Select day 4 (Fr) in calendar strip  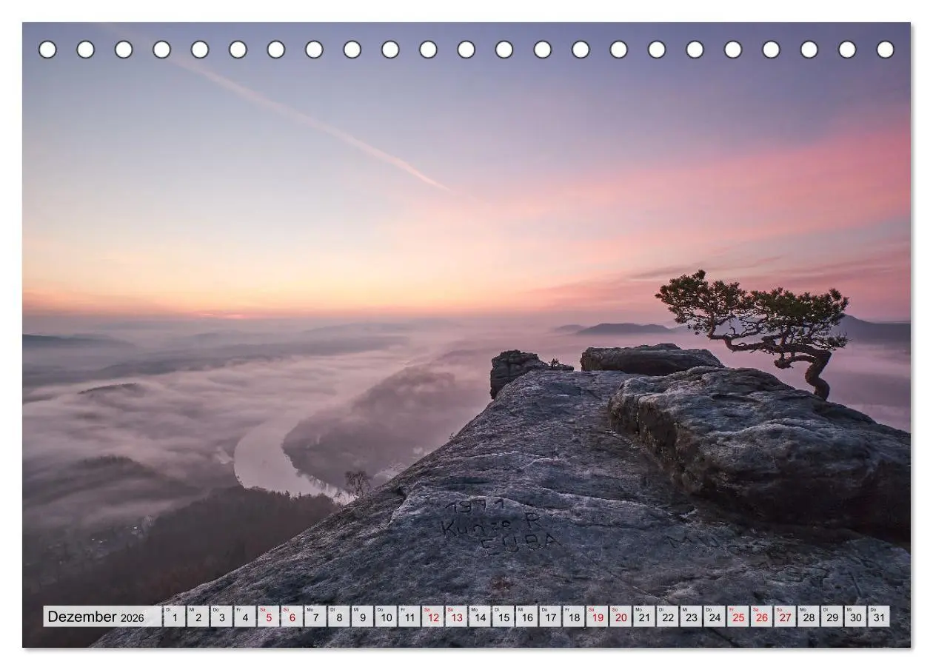click(x=244, y=617)
